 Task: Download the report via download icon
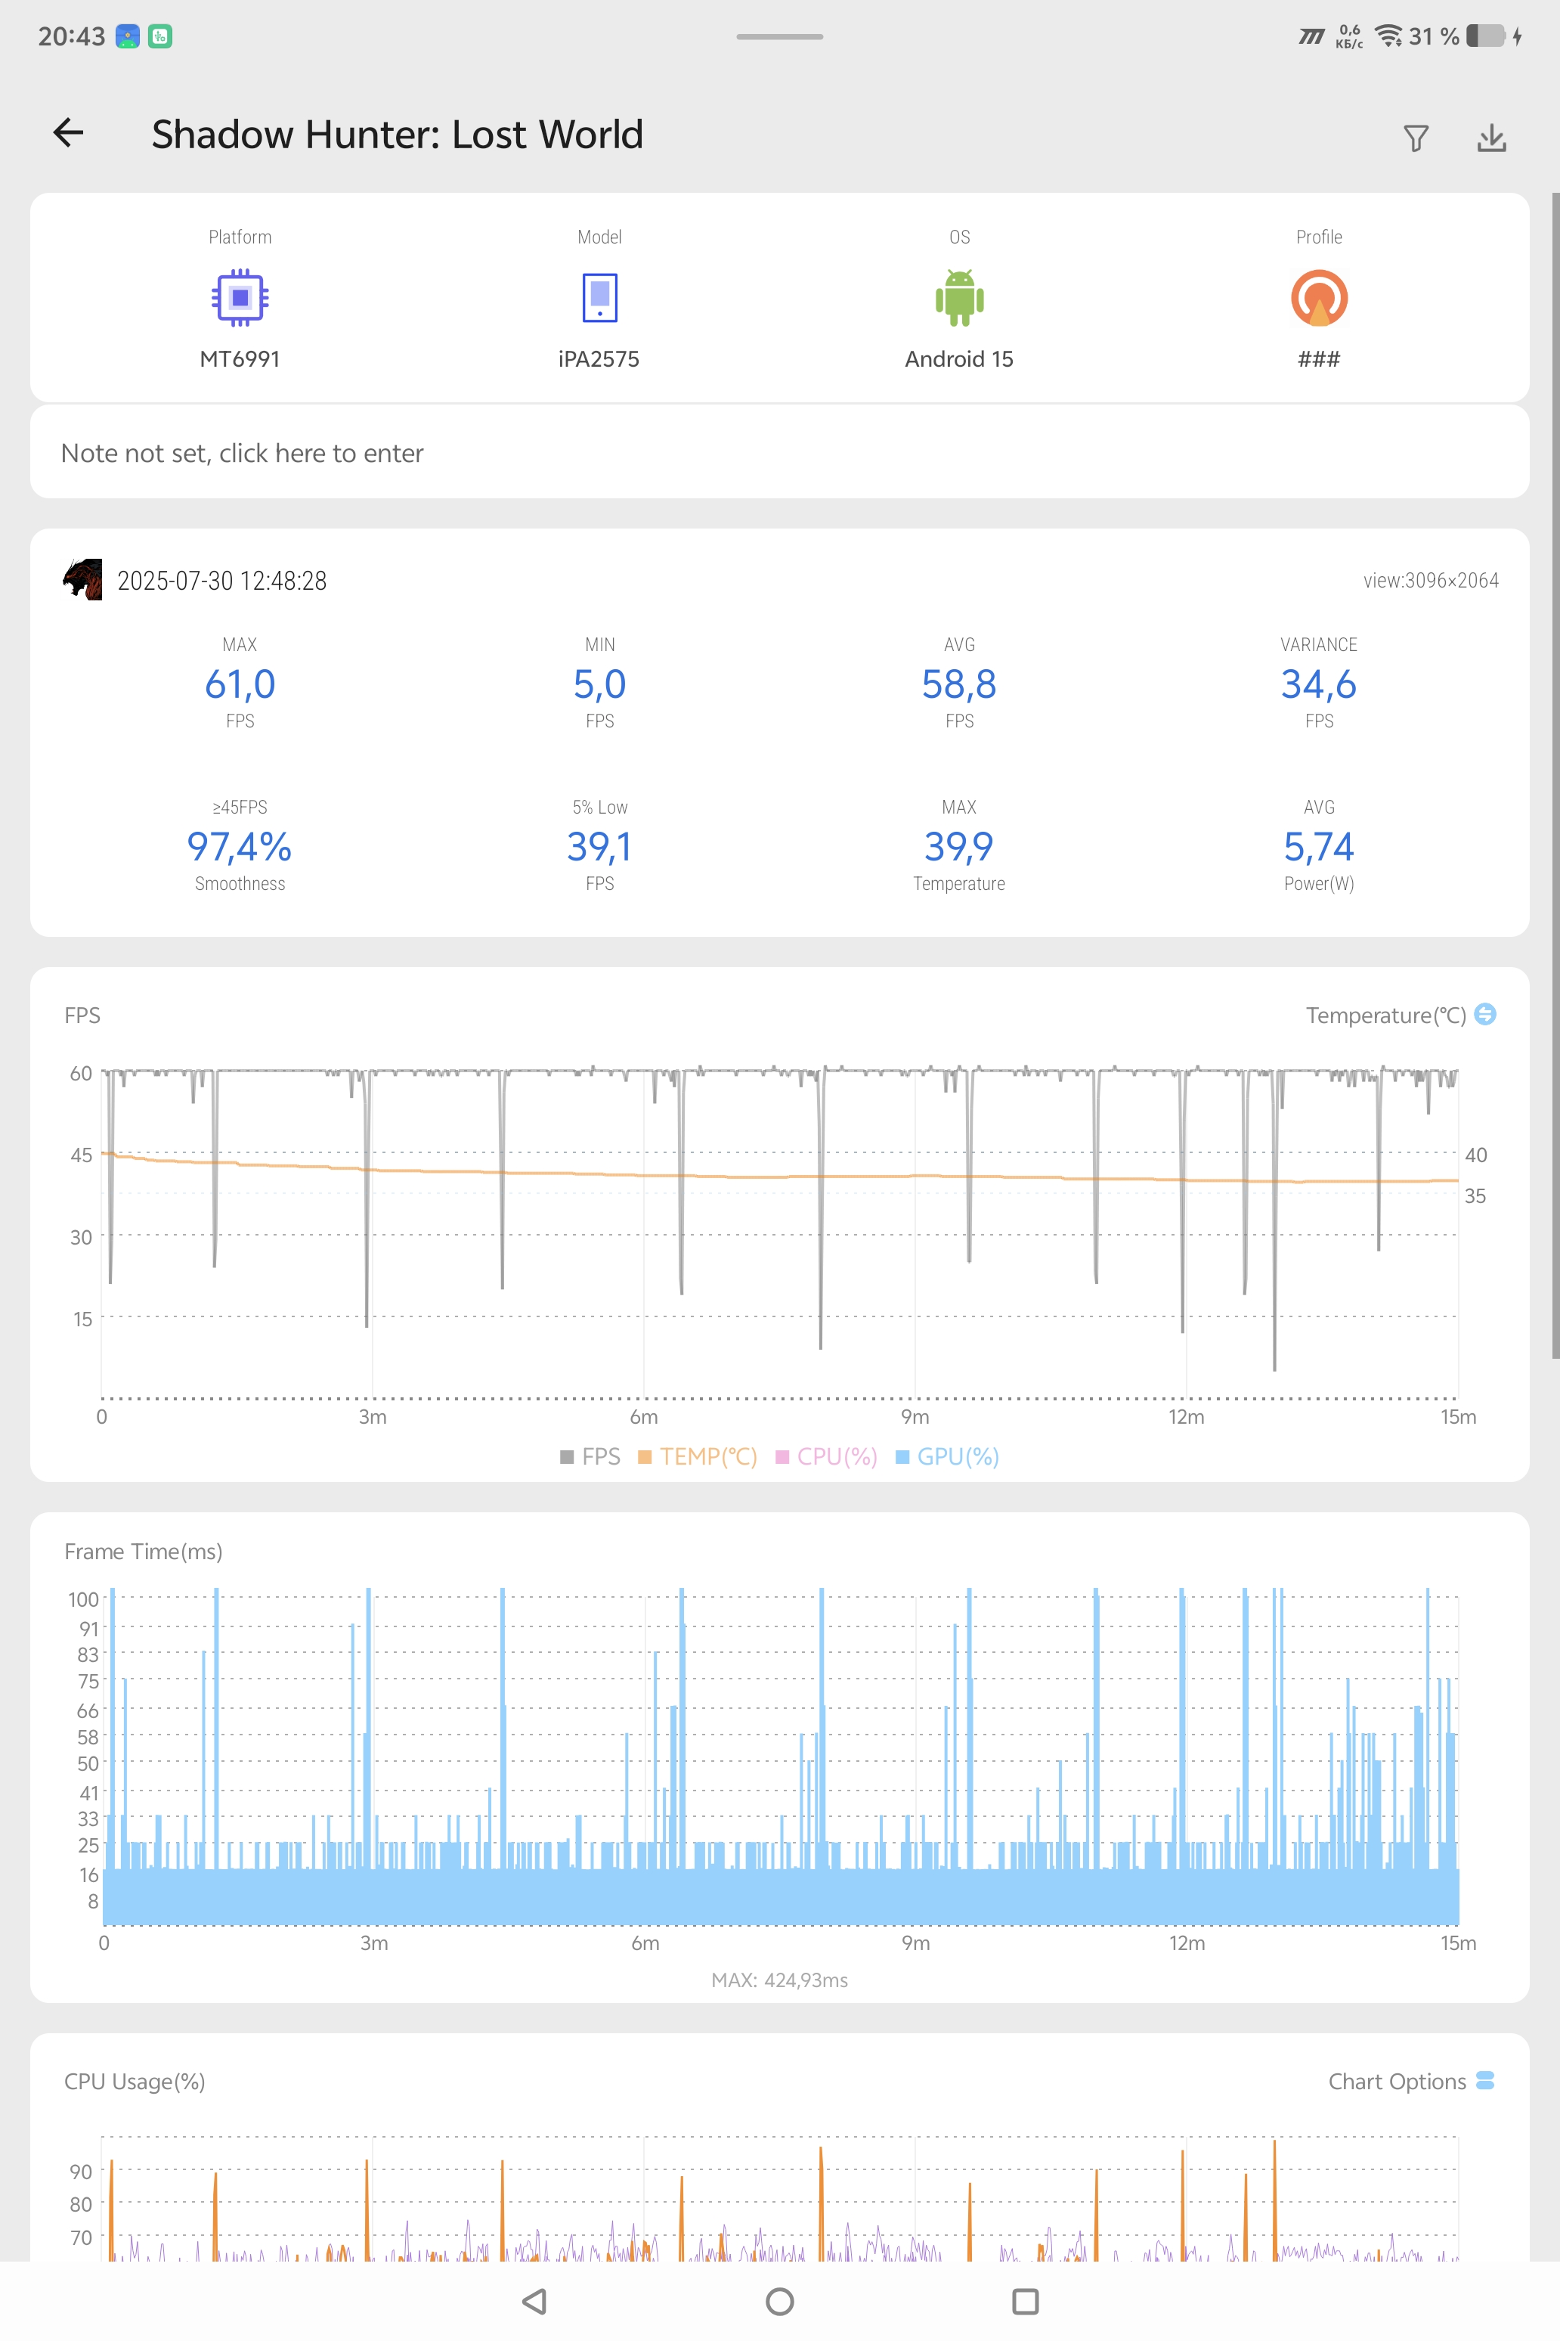pos(1490,138)
